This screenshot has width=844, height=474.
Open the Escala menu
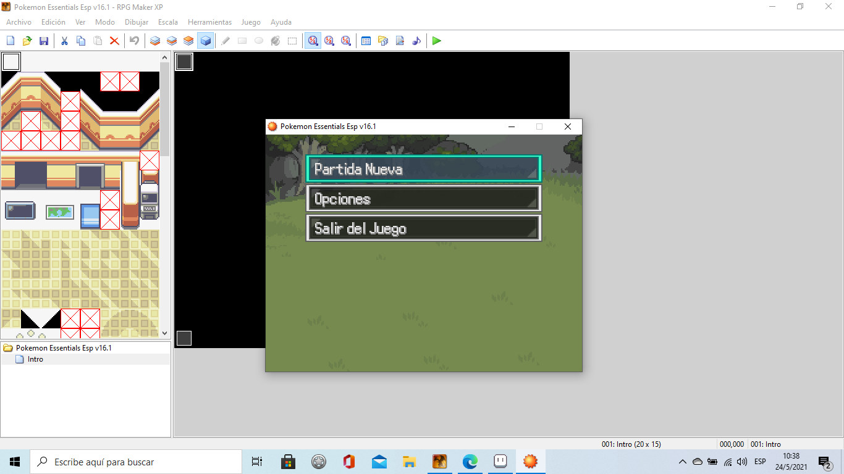(167, 22)
